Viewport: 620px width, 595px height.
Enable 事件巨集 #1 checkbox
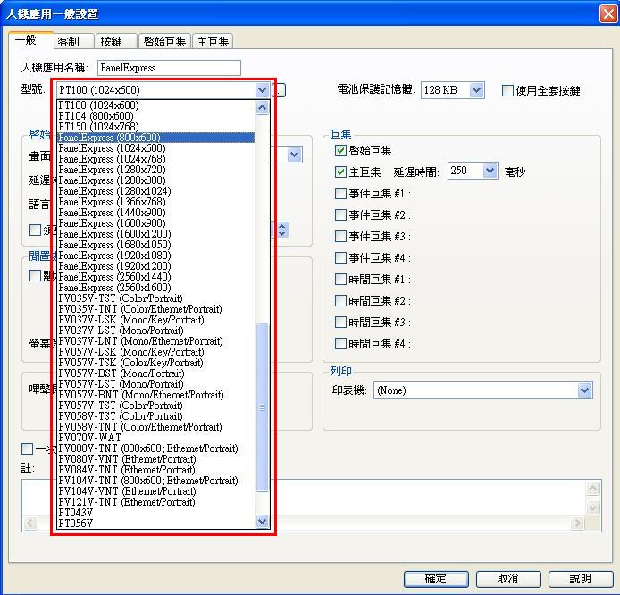point(340,193)
